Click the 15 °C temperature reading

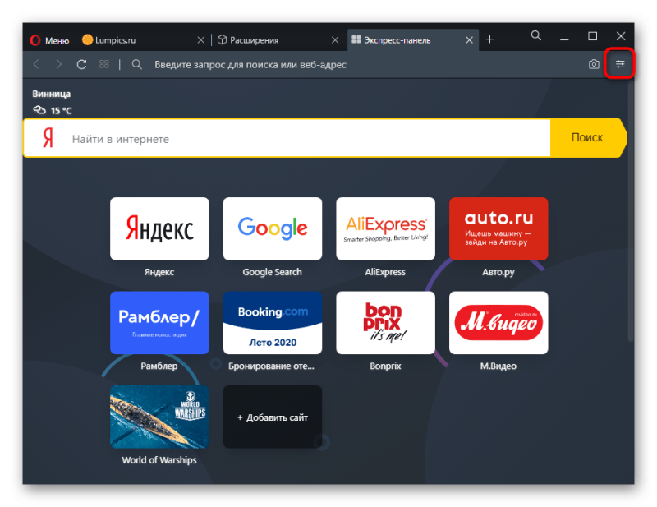[x=61, y=111]
